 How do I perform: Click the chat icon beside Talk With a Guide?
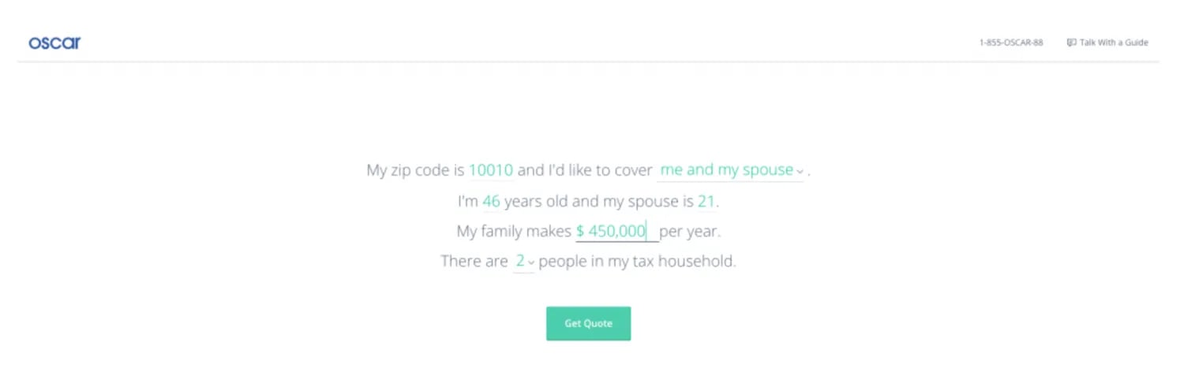click(1071, 43)
